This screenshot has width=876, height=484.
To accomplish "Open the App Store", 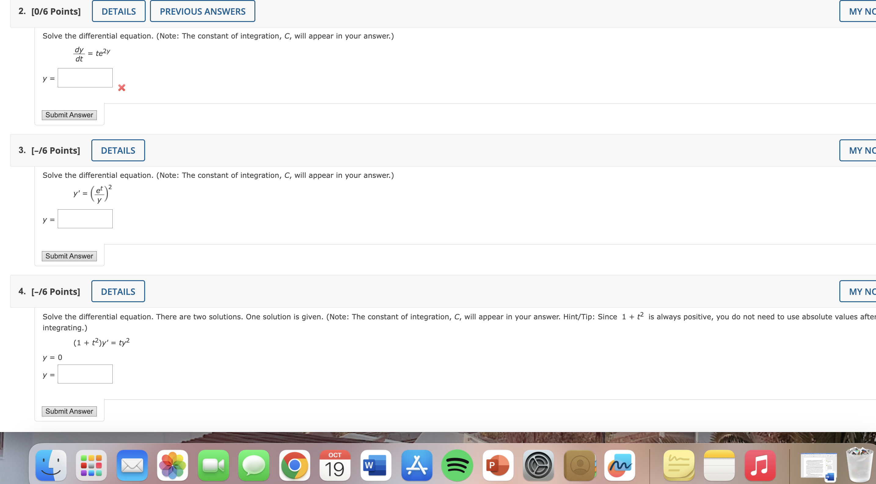I will tap(417, 465).
